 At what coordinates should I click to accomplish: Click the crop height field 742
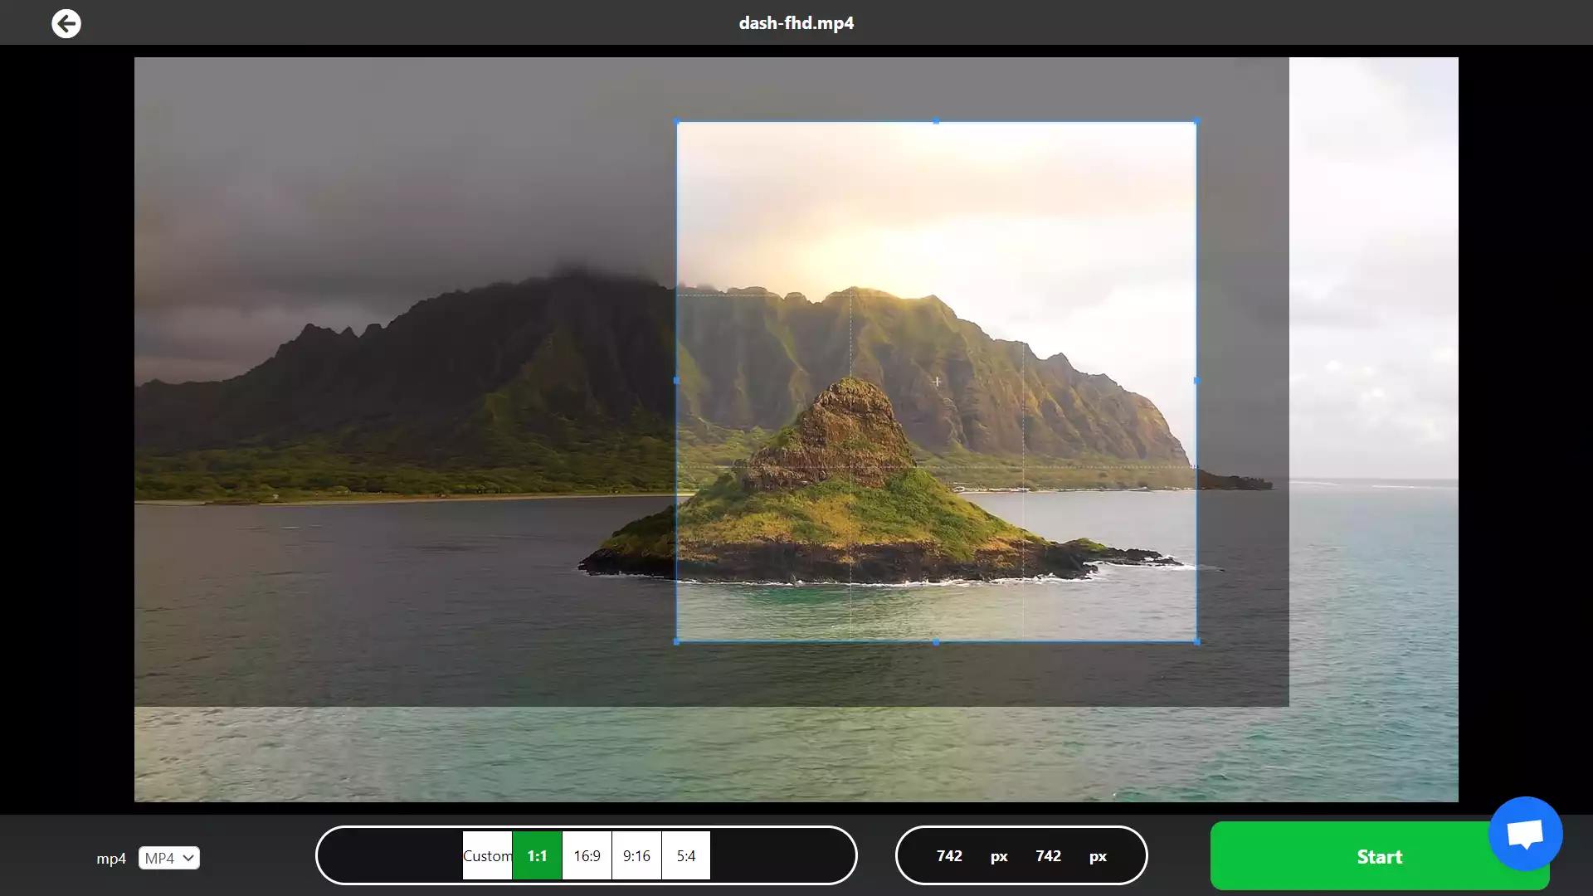coord(1048,855)
